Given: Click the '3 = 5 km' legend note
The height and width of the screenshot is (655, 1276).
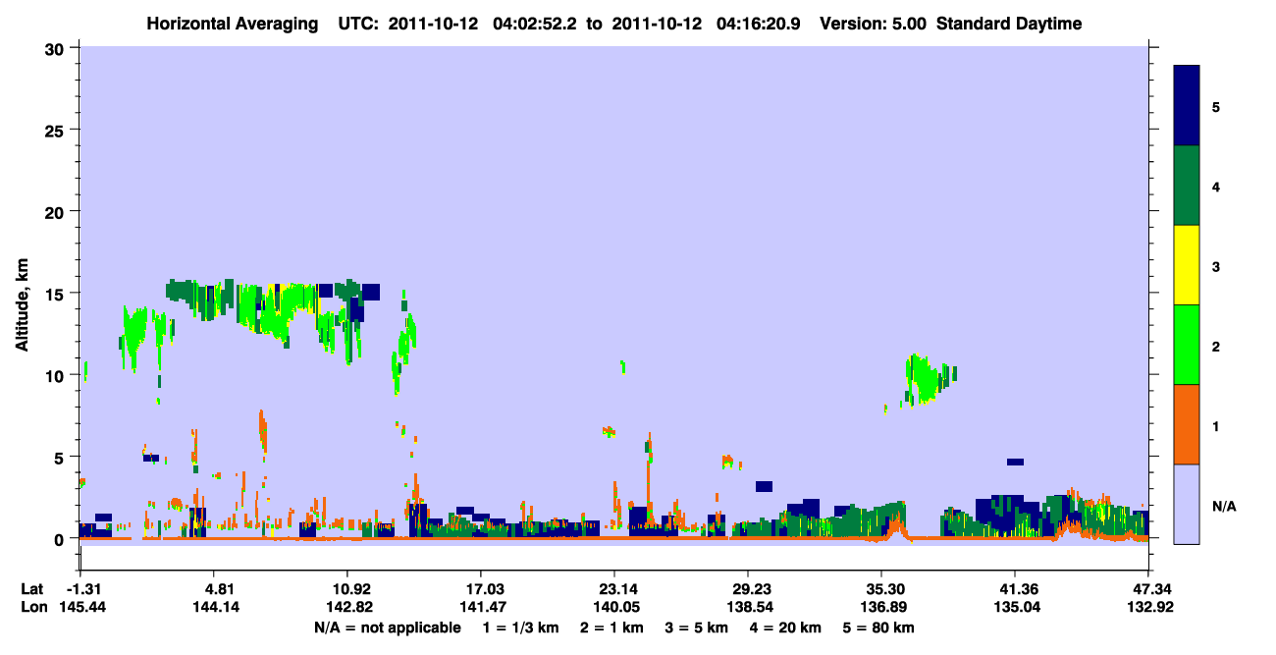Looking at the screenshot, I should 698,628.
